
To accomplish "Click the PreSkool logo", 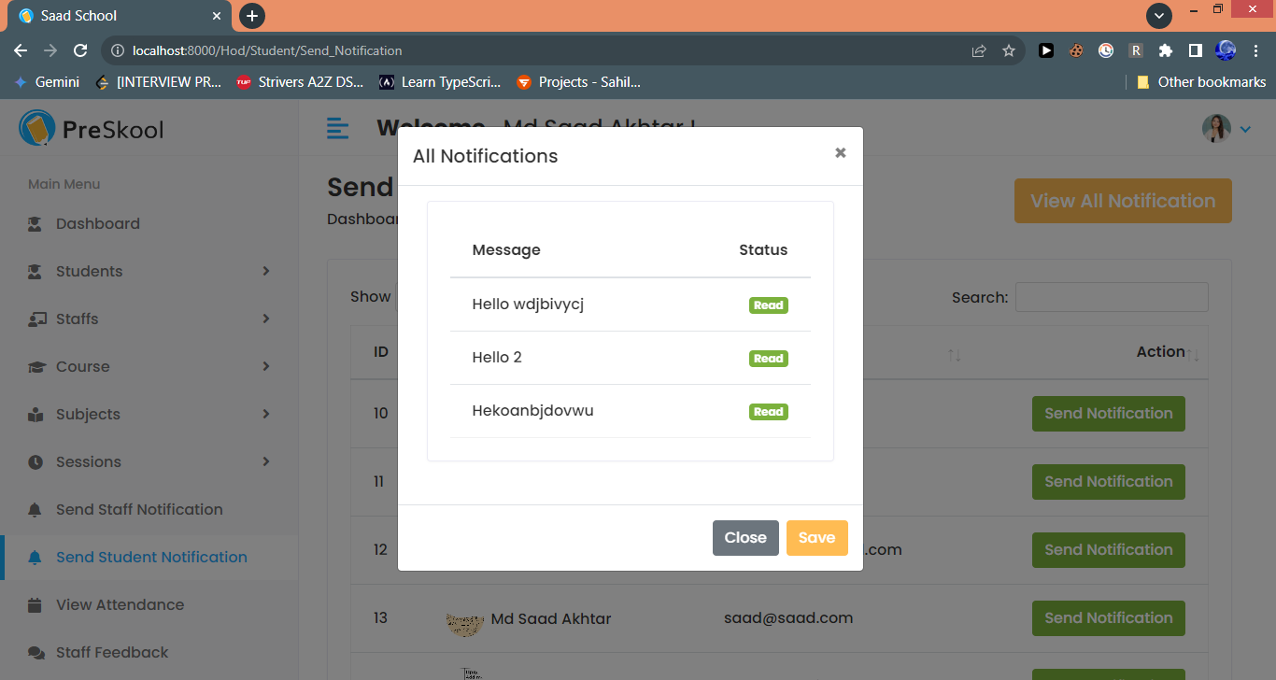I will 91,129.
